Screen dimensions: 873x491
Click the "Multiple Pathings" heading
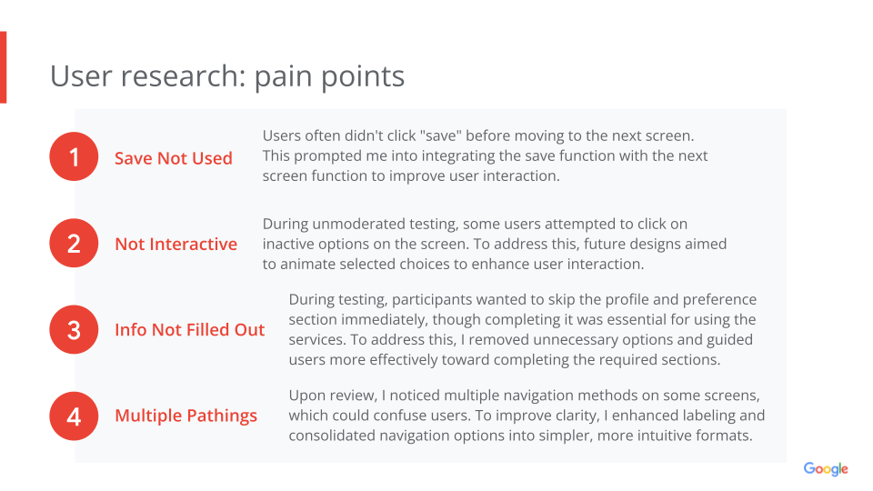tap(186, 416)
